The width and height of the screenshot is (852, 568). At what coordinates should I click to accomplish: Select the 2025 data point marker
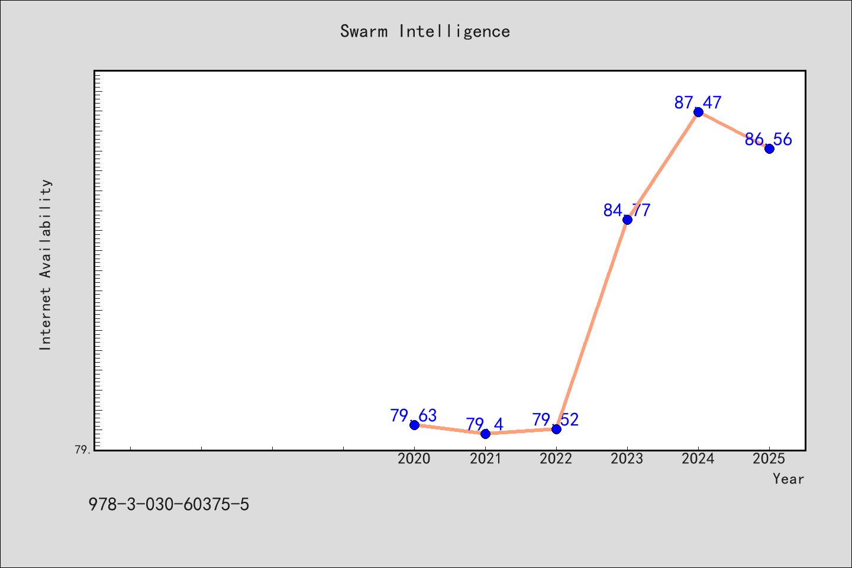pyautogui.click(x=769, y=149)
